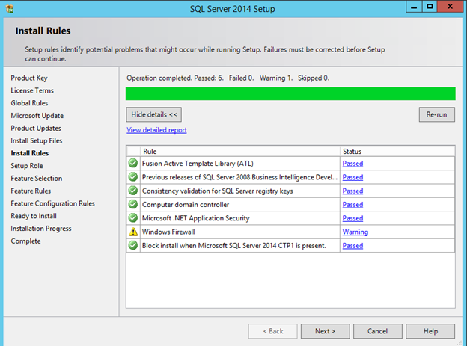Click check icon for Block install CTP1 rule
The height and width of the screenshot is (346, 467).
[x=133, y=245]
